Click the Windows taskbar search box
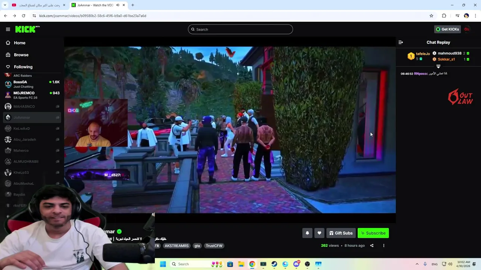The image size is (481, 270). coord(197,264)
